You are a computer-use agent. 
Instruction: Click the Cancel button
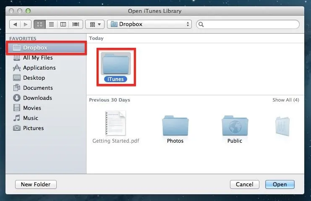(x=245, y=185)
